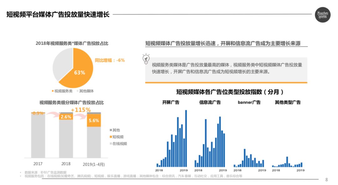This screenshot has height=185, width=338.
Task: Click the 视频服务类 legend swatch
Action: (x=53, y=91)
